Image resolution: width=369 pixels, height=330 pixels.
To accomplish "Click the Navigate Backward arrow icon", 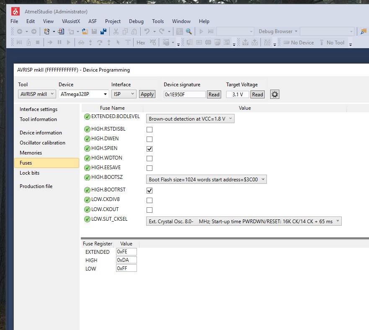I will [20, 31].
